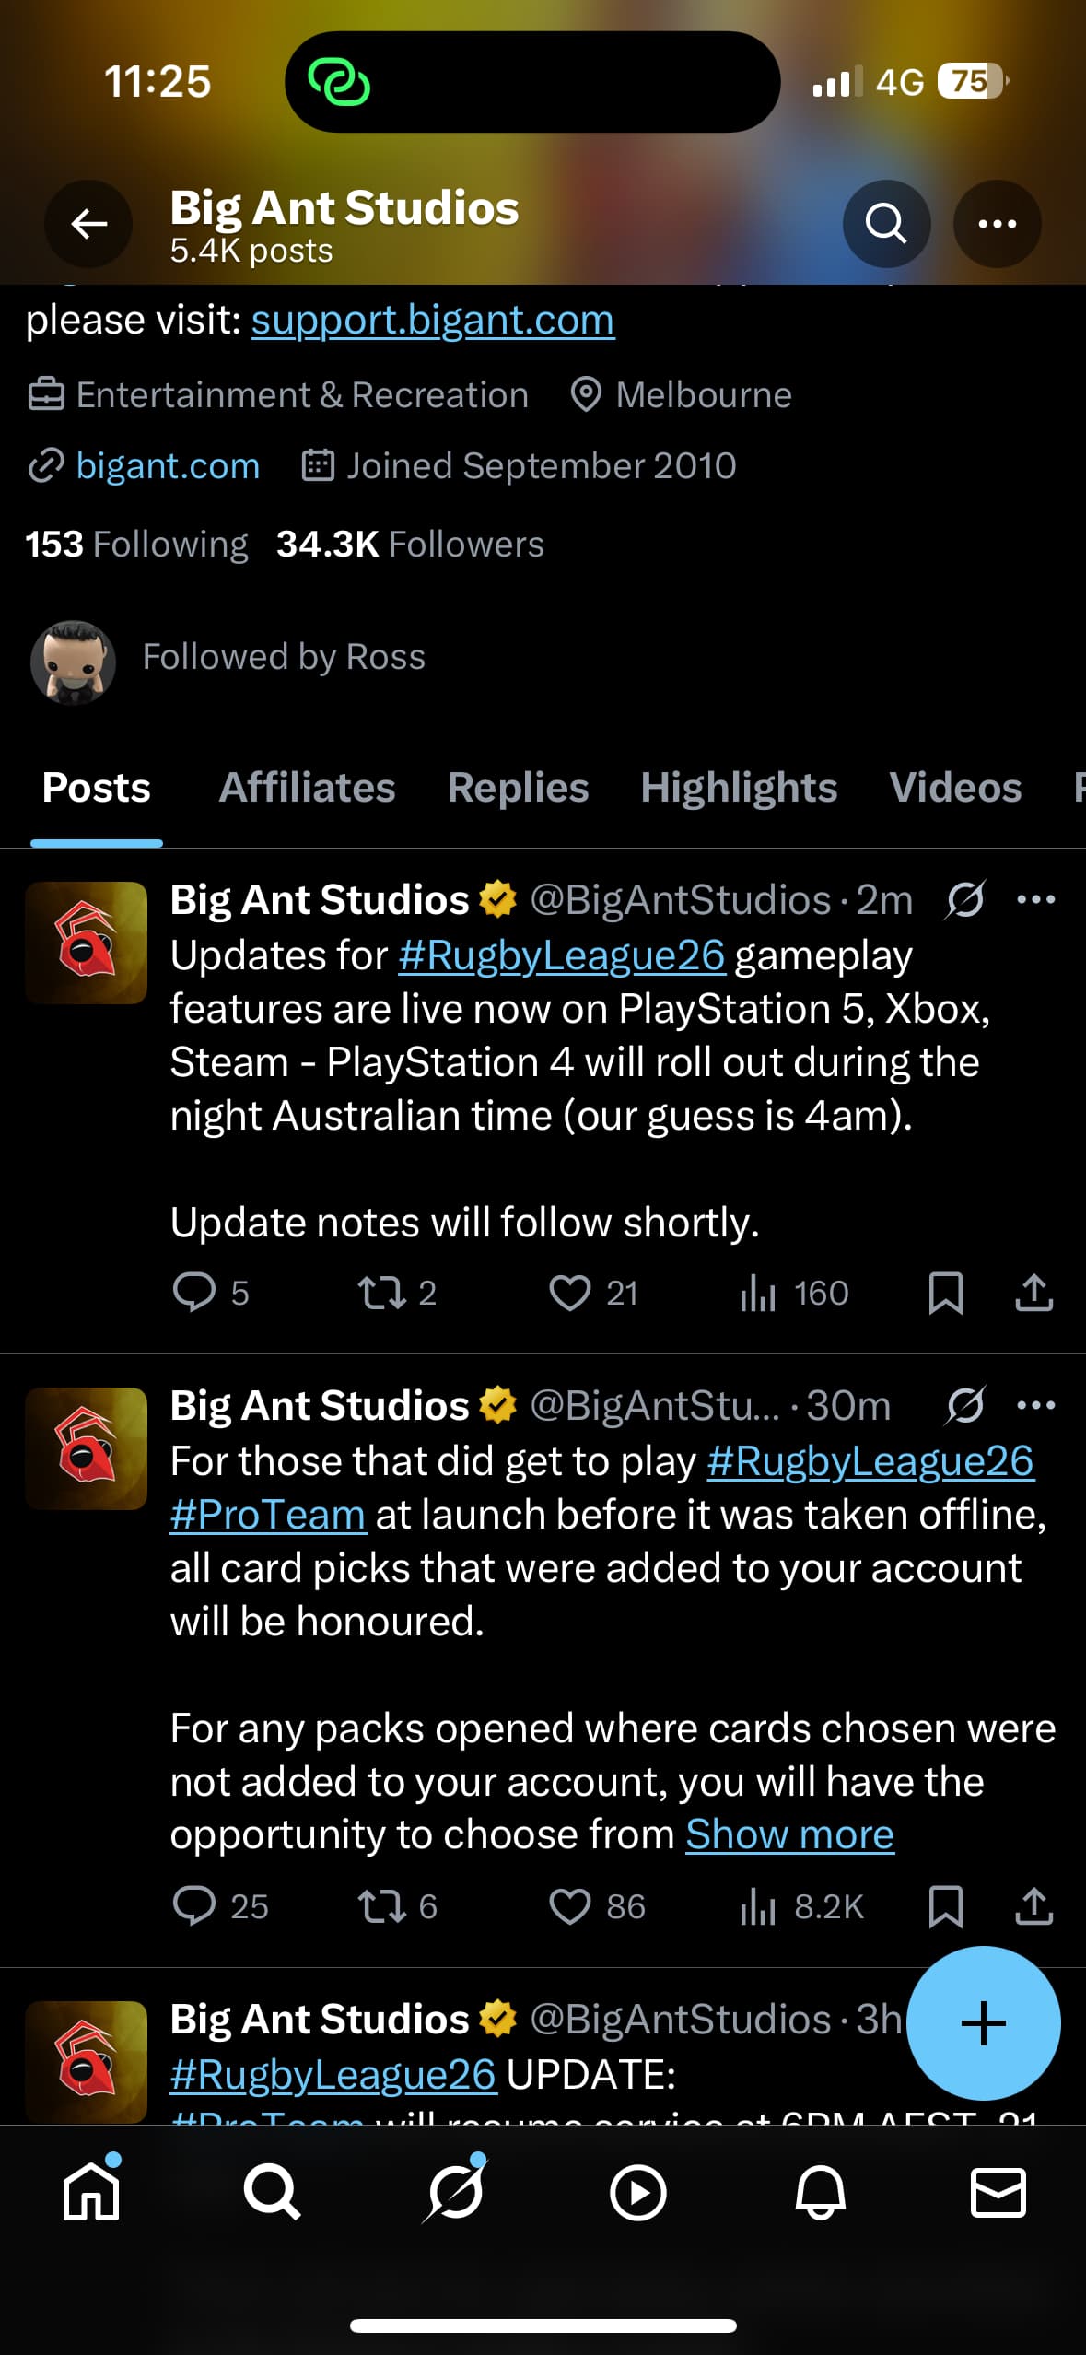Open the 34.3K Followers list
The height and width of the screenshot is (2355, 1086).
410,544
